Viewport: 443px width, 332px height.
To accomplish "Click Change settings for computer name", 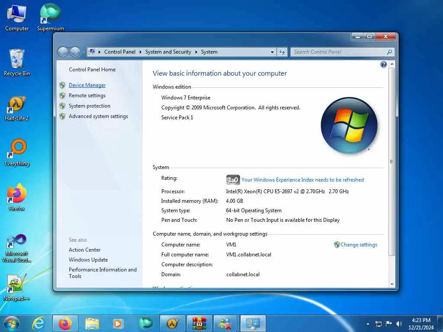I will [359, 245].
